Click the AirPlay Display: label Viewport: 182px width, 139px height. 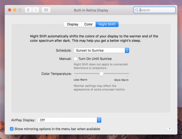[x=23, y=120]
